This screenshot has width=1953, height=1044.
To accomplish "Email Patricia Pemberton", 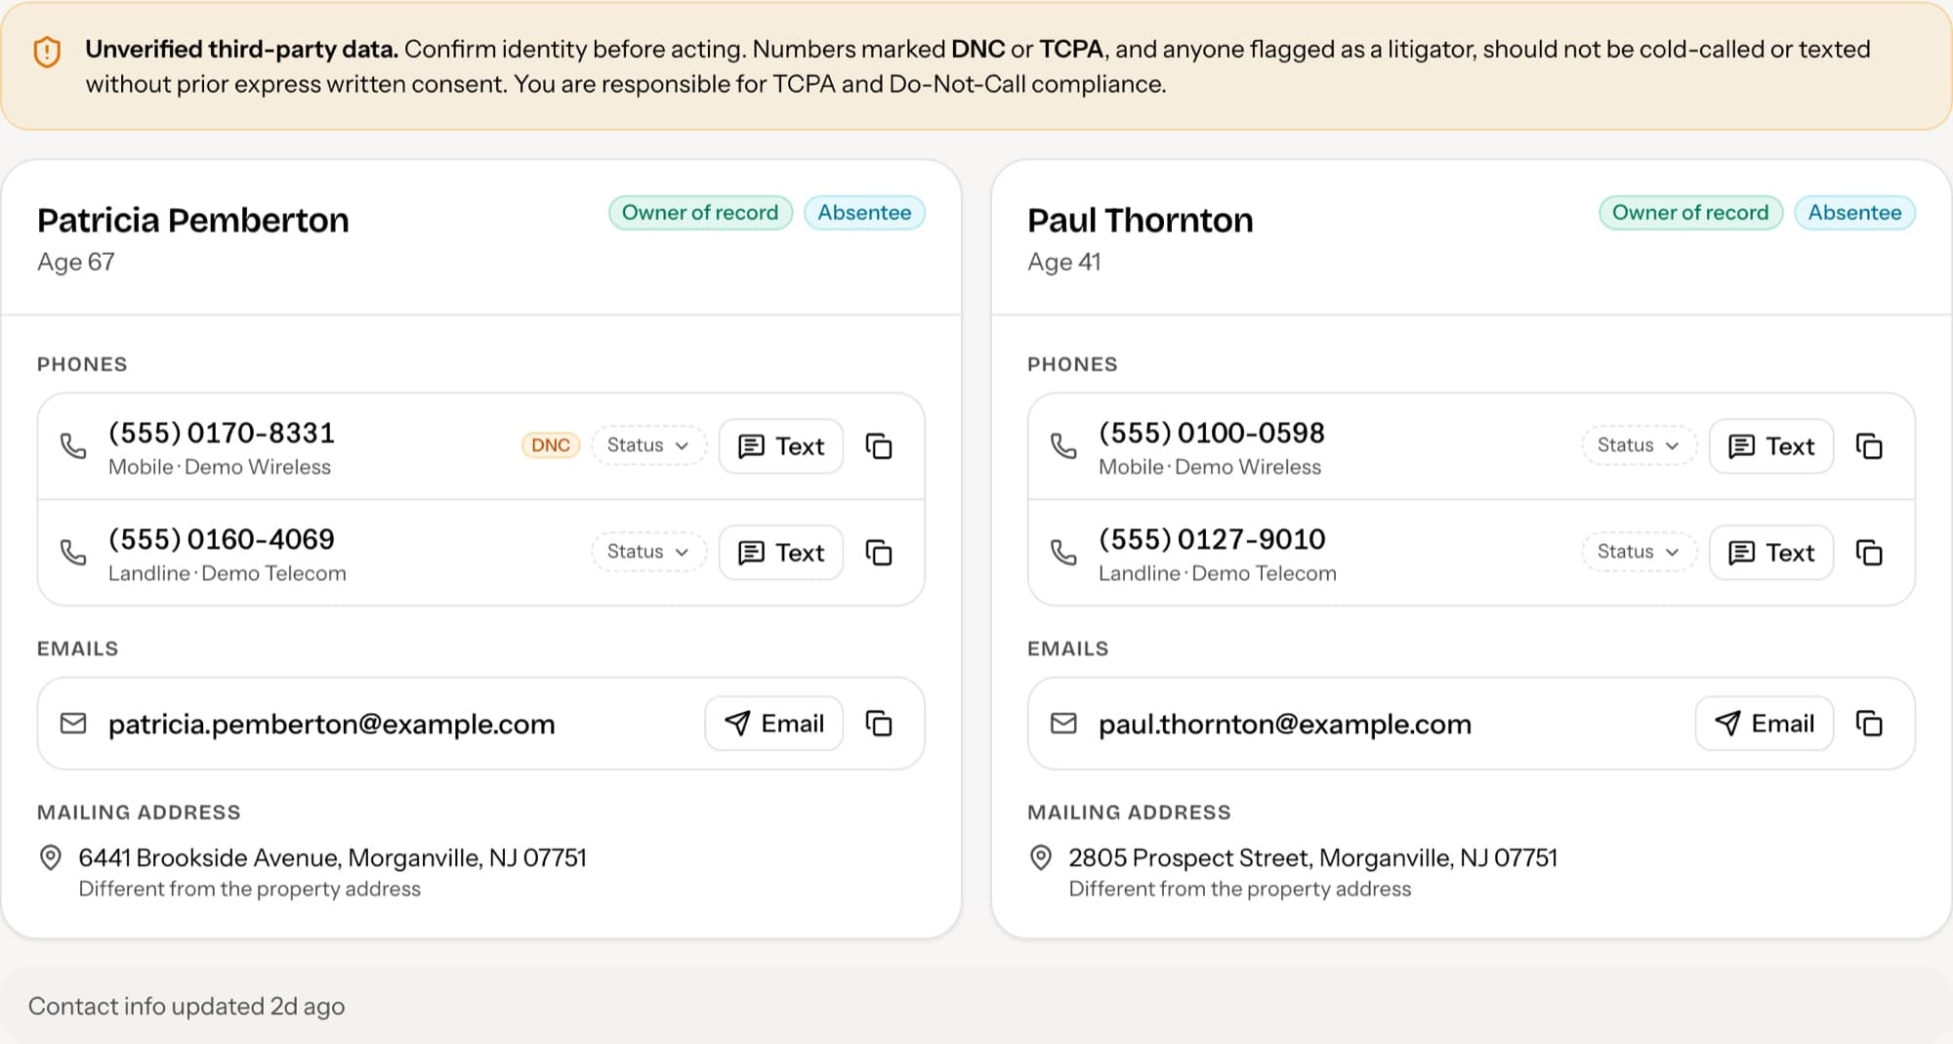I will pyautogui.click(x=774, y=724).
